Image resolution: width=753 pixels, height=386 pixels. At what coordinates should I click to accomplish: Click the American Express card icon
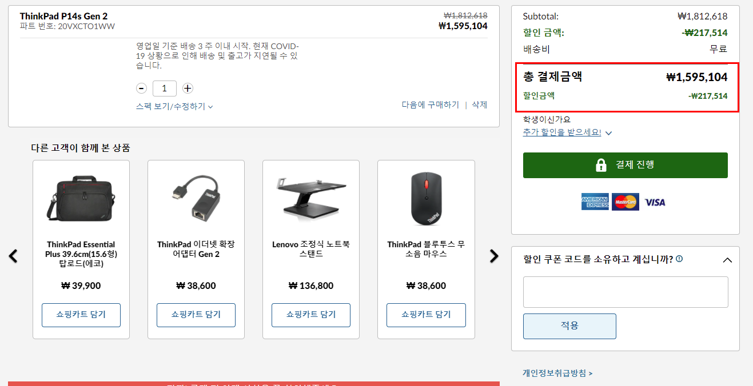[x=595, y=202]
